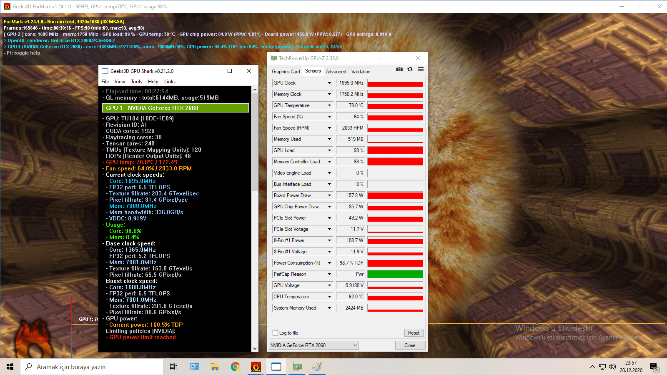
Task: Switch to the Graphics Card tab
Action: [286, 72]
